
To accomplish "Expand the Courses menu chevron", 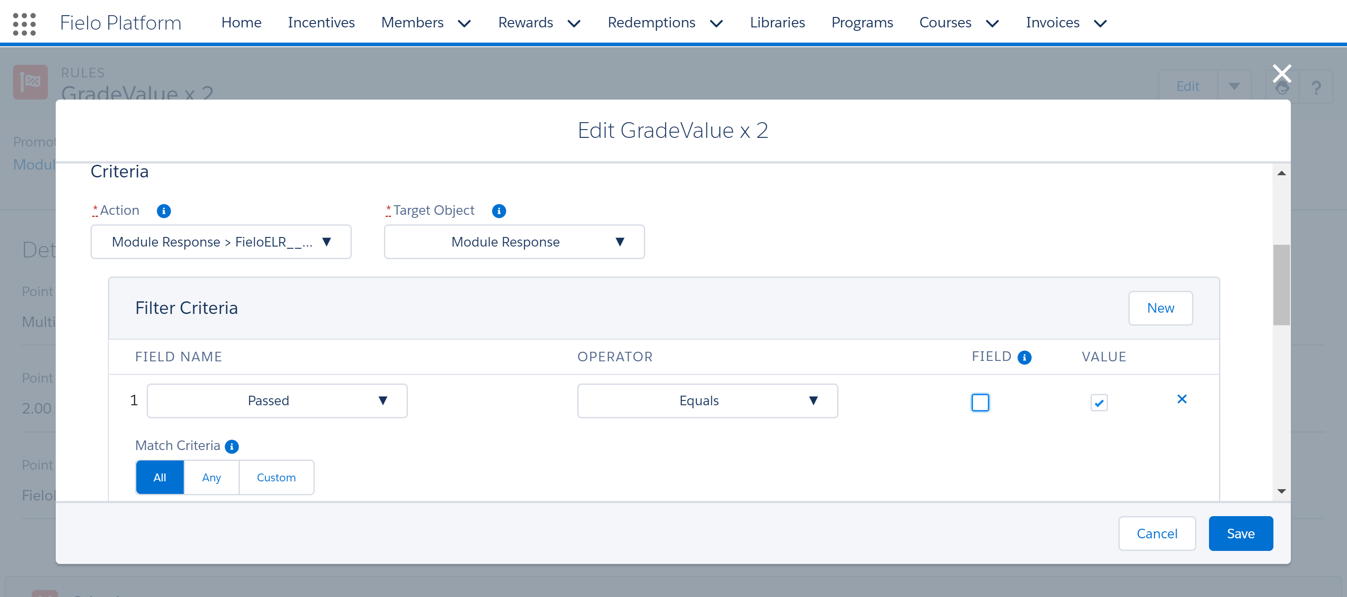I will pos(993,23).
